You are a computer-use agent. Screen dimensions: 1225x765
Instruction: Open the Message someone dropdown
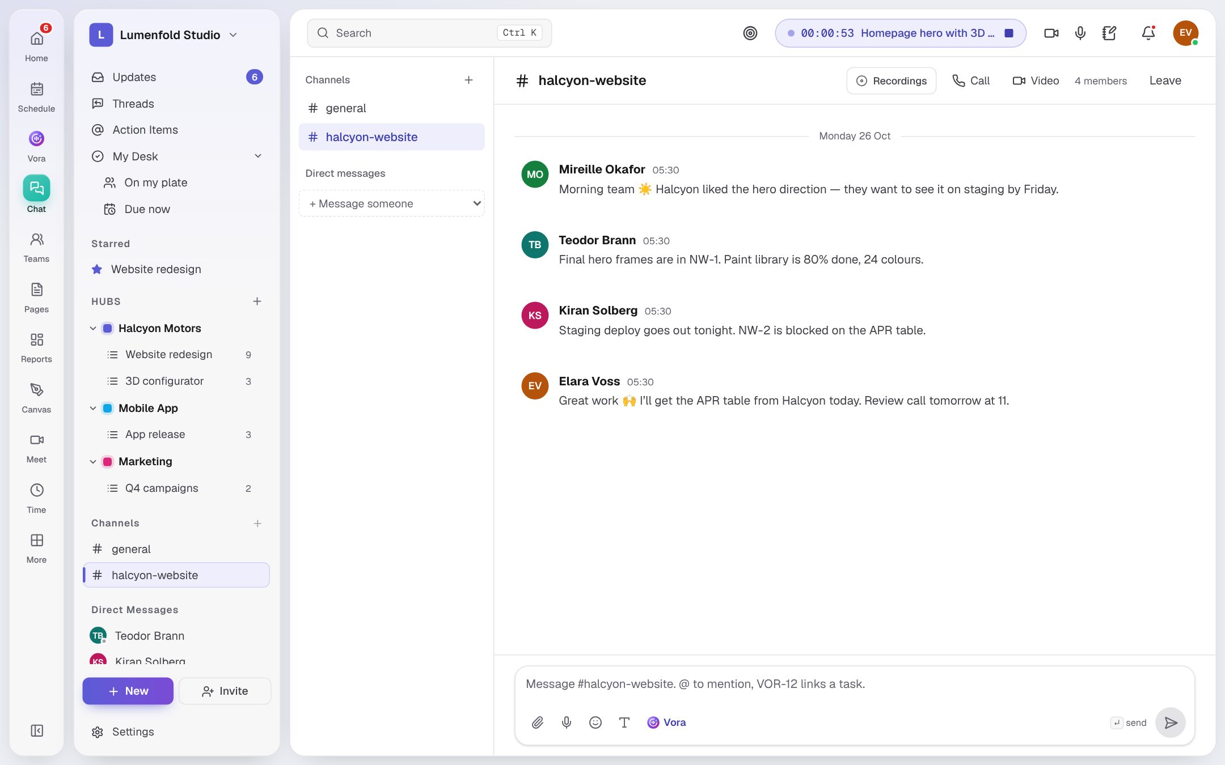(x=392, y=203)
